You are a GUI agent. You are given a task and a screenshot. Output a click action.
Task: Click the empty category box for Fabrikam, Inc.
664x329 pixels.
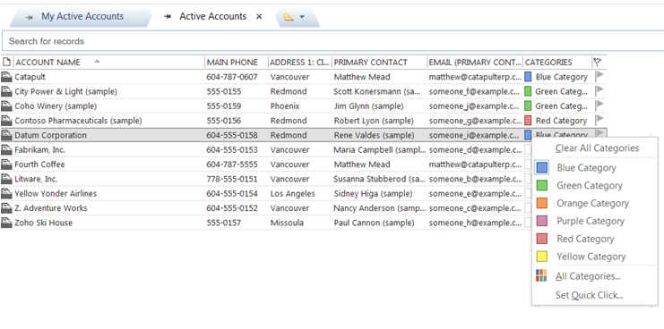pos(528,149)
